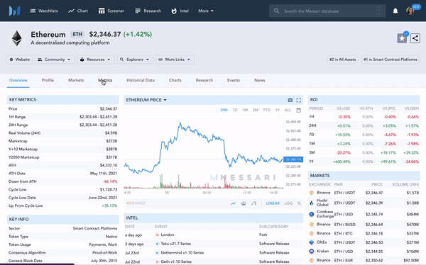Open chart calendar date picker icon
The height and width of the screenshot is (265, 426).
[x=299, y=110]
